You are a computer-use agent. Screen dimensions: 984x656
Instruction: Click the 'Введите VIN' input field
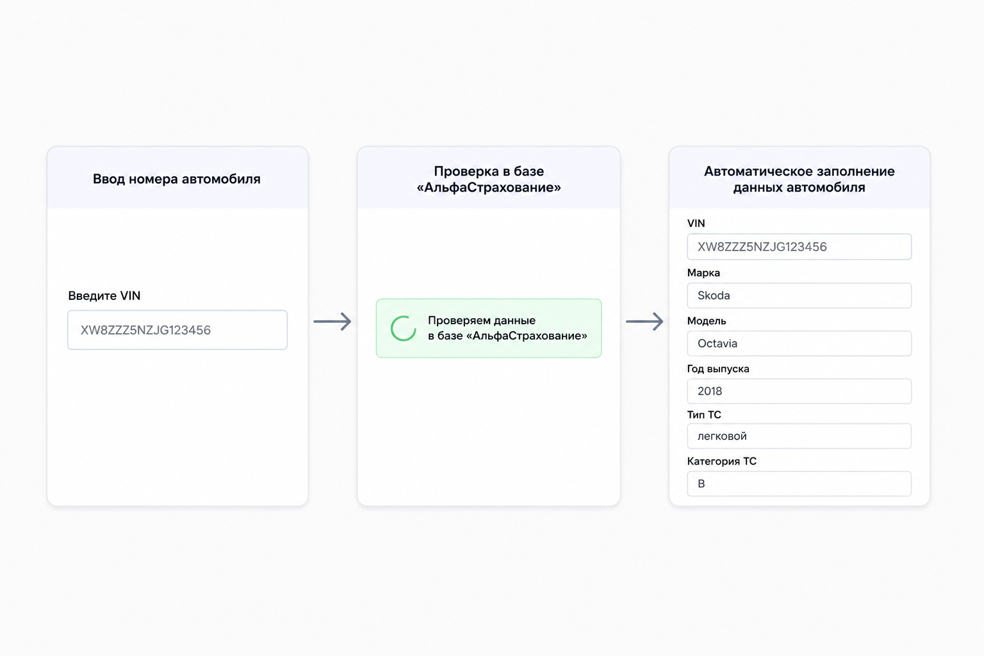(177, 330)
